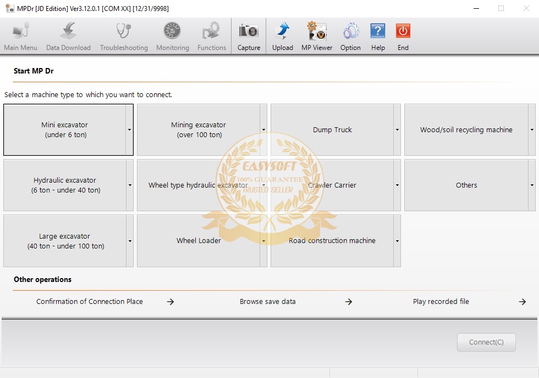Viewport: 539px width, 378px height.
Task: Choose Road construction machine tile
Action: pos(332,241)
